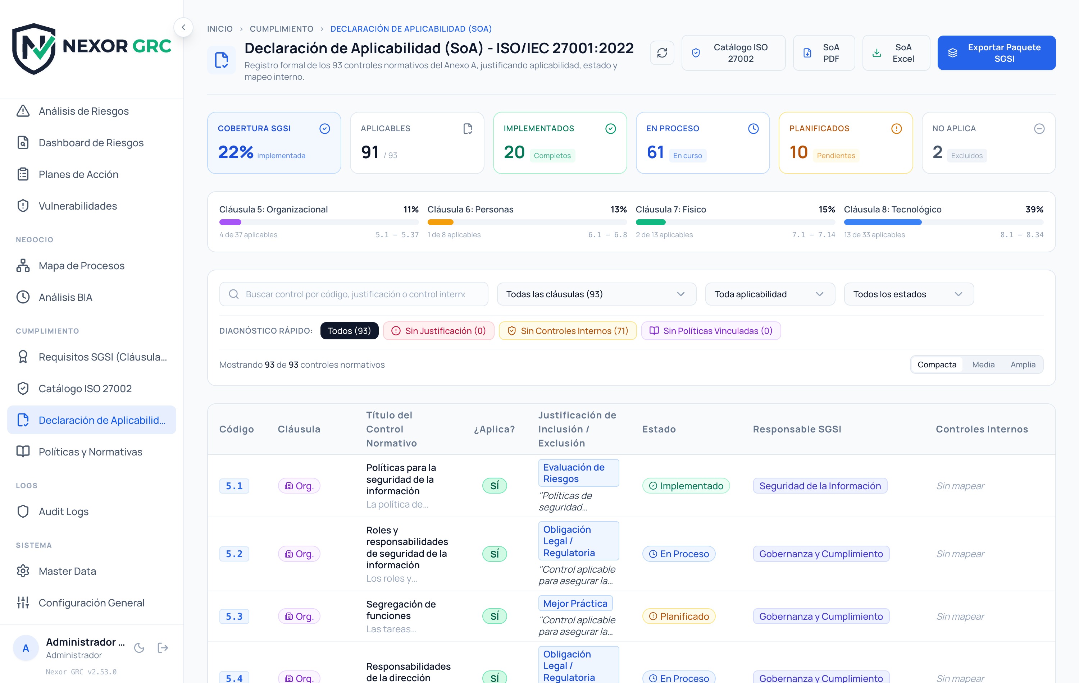Switch table density to Amplia
Screen dimensions: 1079x683
coord(1023,365)
